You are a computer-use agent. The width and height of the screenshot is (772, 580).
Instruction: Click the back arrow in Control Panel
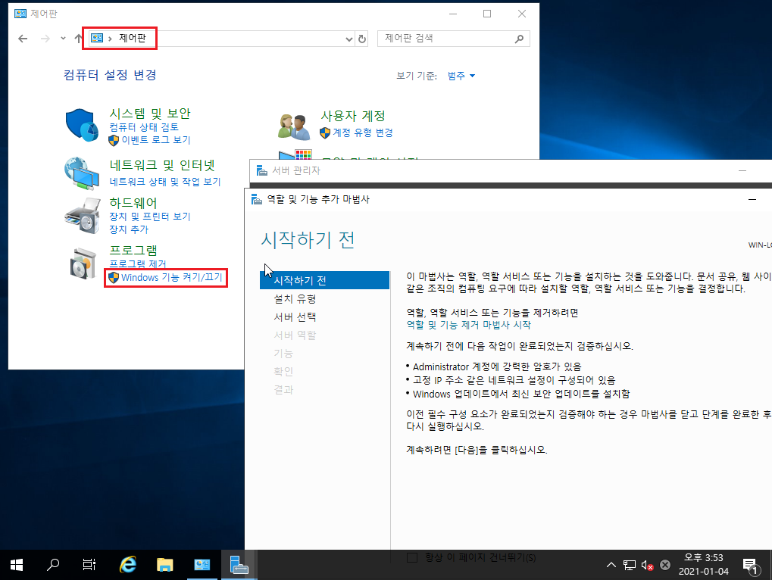coord(23,39)
